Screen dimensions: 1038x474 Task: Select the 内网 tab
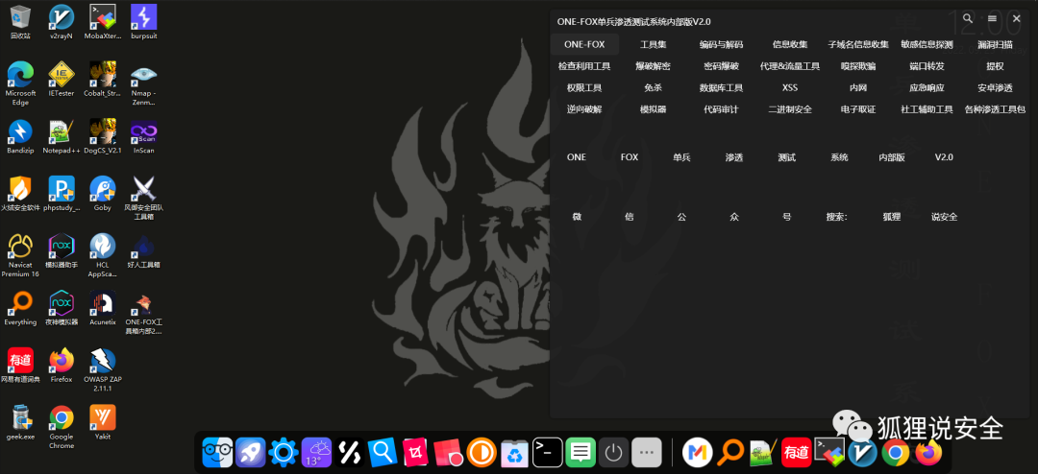[x=858, y=88]
